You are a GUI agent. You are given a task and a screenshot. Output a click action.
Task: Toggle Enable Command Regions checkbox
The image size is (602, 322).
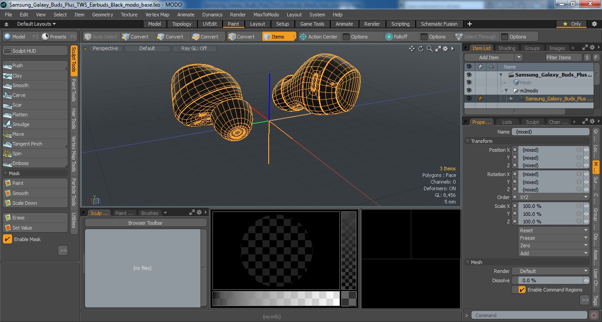coord(522,290)
